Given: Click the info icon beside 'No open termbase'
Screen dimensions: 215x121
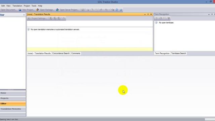Looking at the screenshot, I should 156,23.
